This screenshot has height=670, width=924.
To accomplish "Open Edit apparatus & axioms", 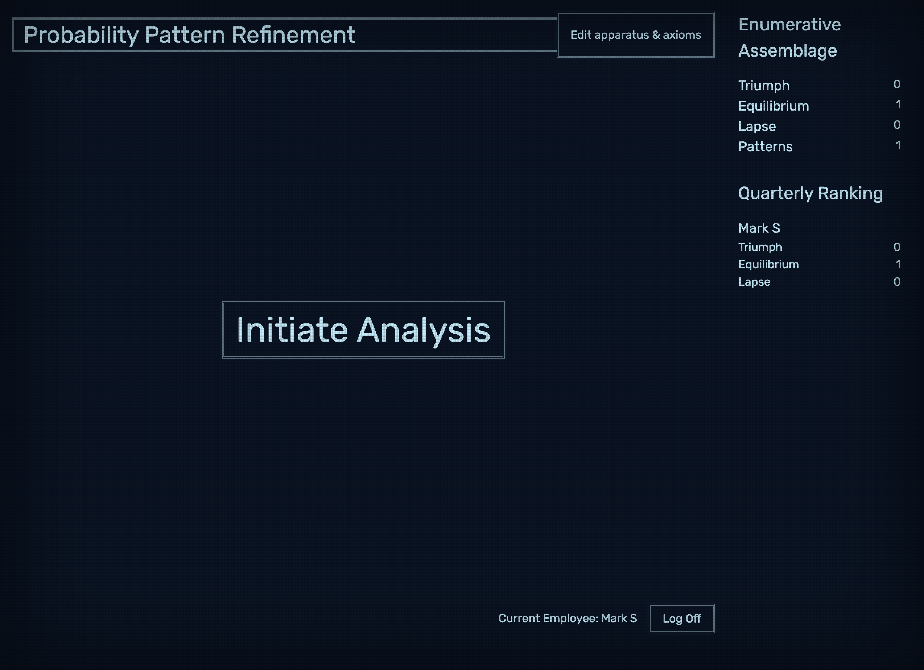I will point(635,35).
